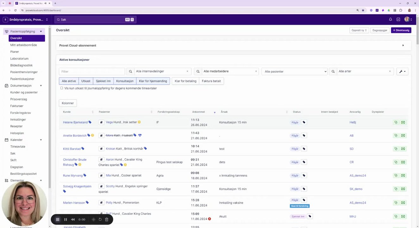Toggle the Utkast status filter

[x=86, y=81]
